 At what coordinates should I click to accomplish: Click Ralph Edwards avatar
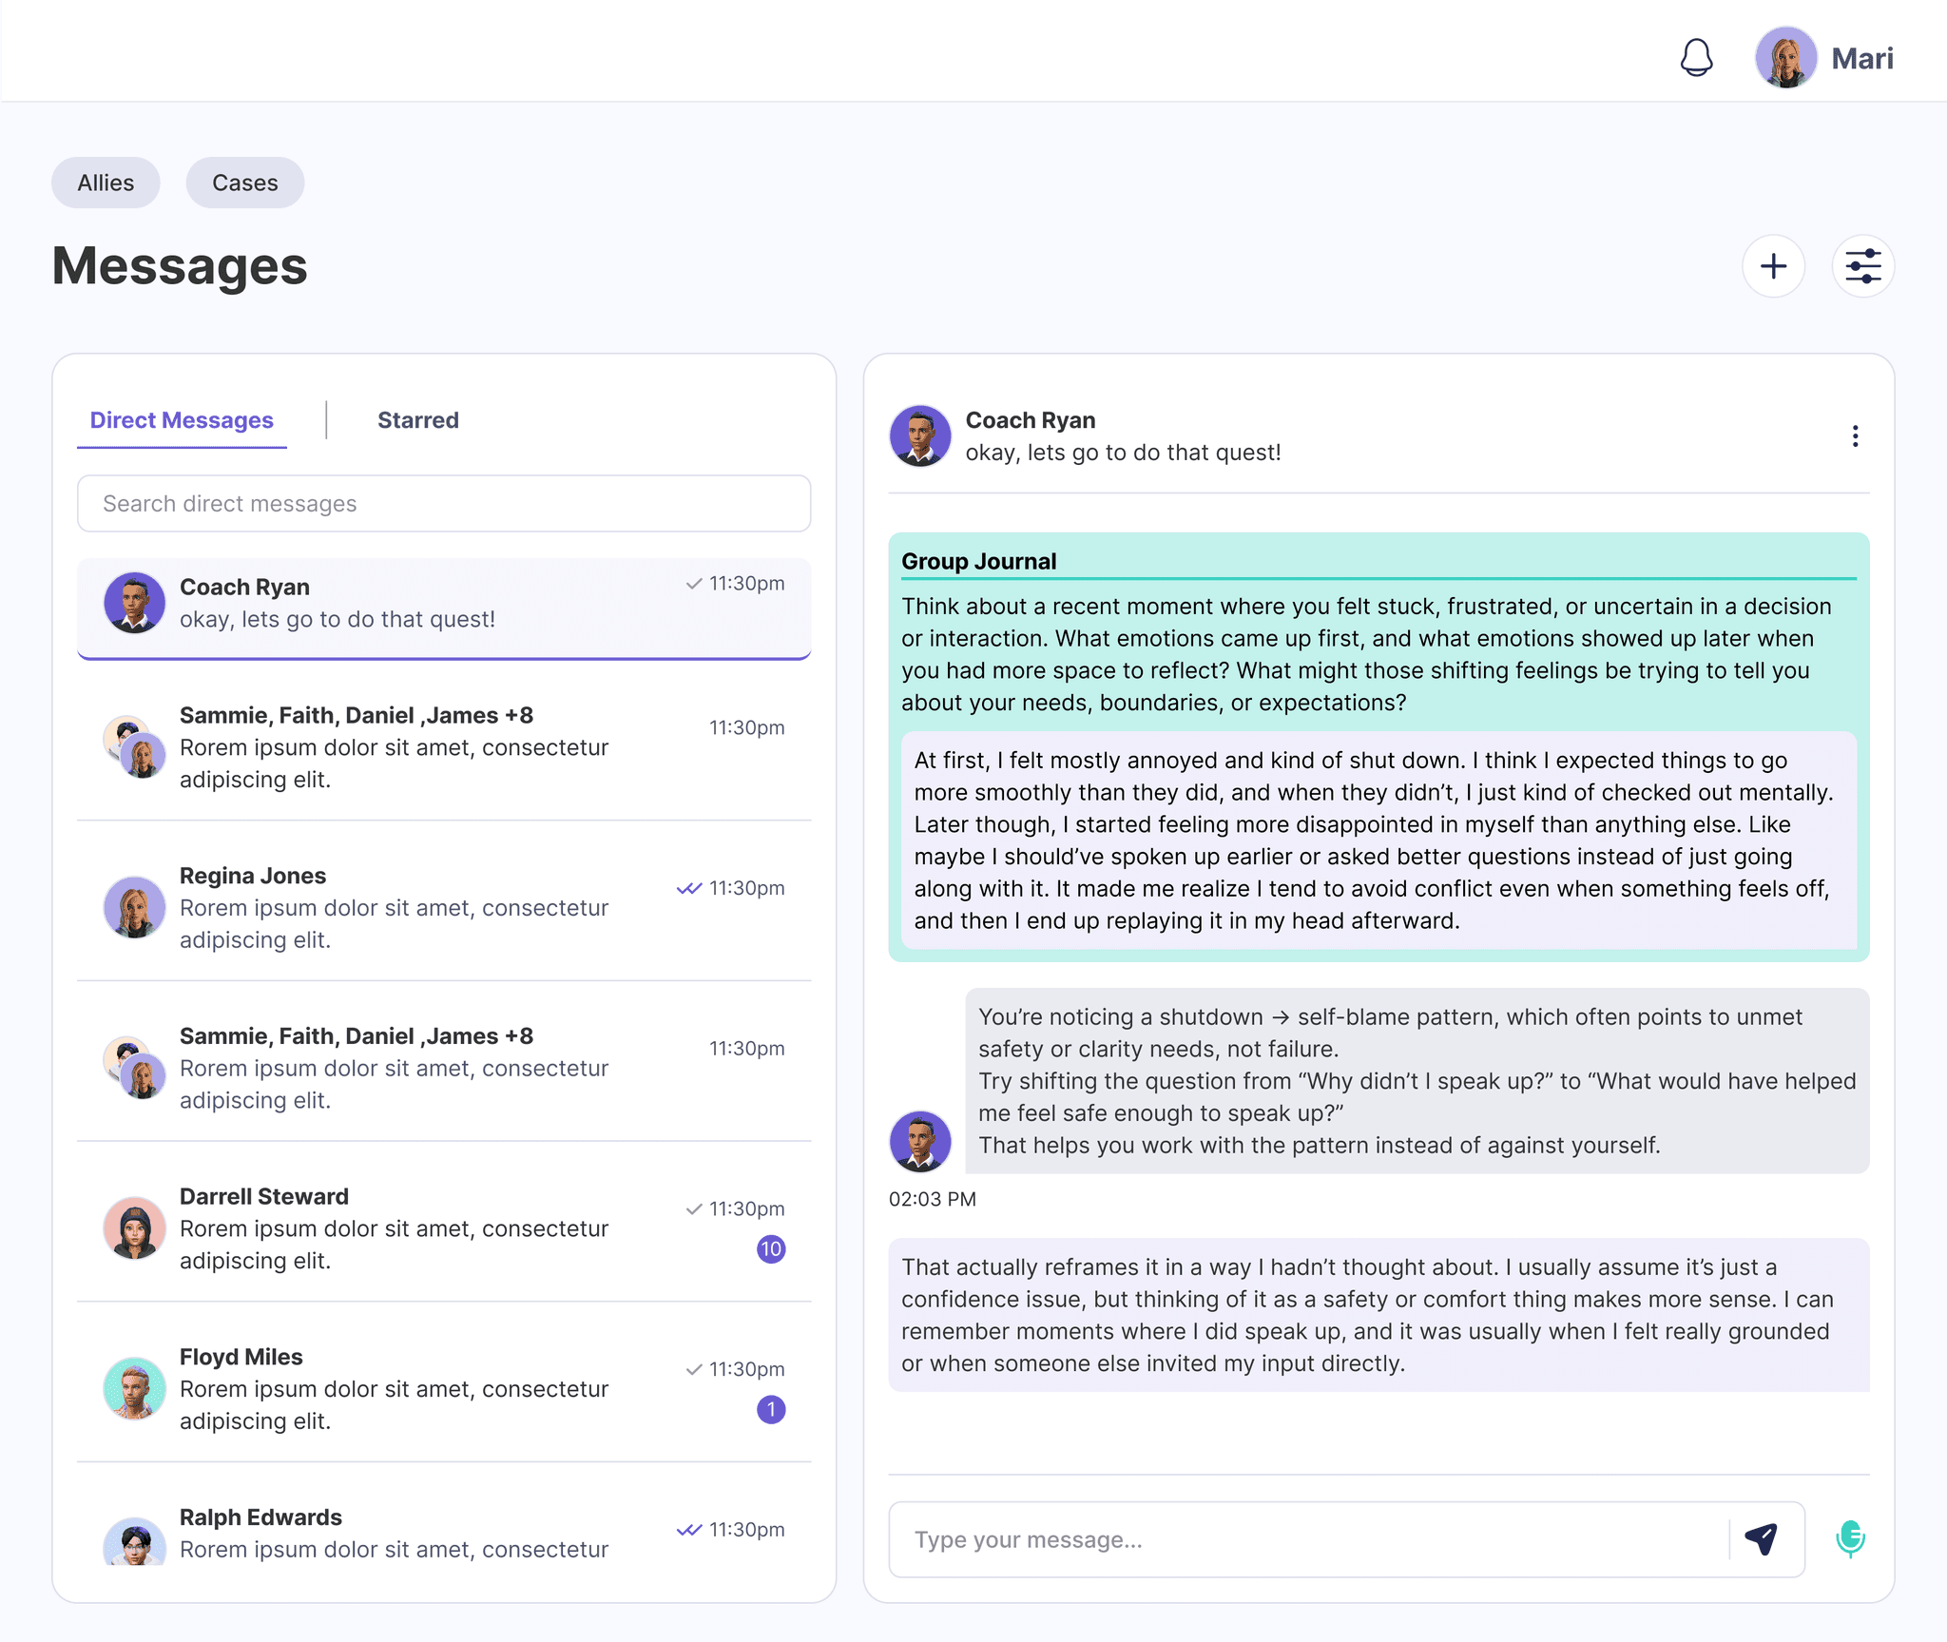tap(134, 1541)
